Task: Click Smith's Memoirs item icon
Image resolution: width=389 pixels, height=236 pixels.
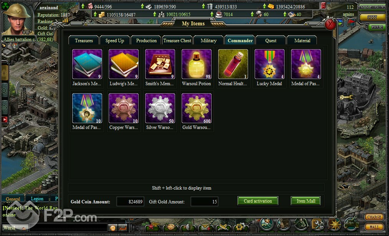Action: coord(160,64)
